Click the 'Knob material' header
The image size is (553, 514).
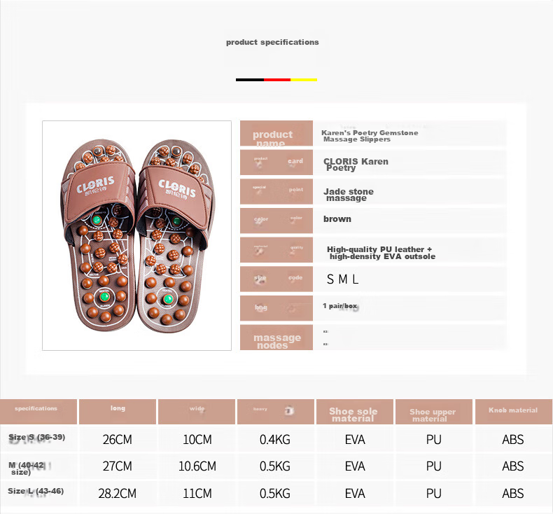pos(514,412)
